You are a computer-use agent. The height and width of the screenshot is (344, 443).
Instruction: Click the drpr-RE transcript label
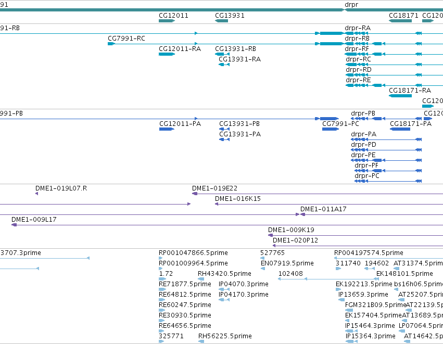(x=358, y=80)
